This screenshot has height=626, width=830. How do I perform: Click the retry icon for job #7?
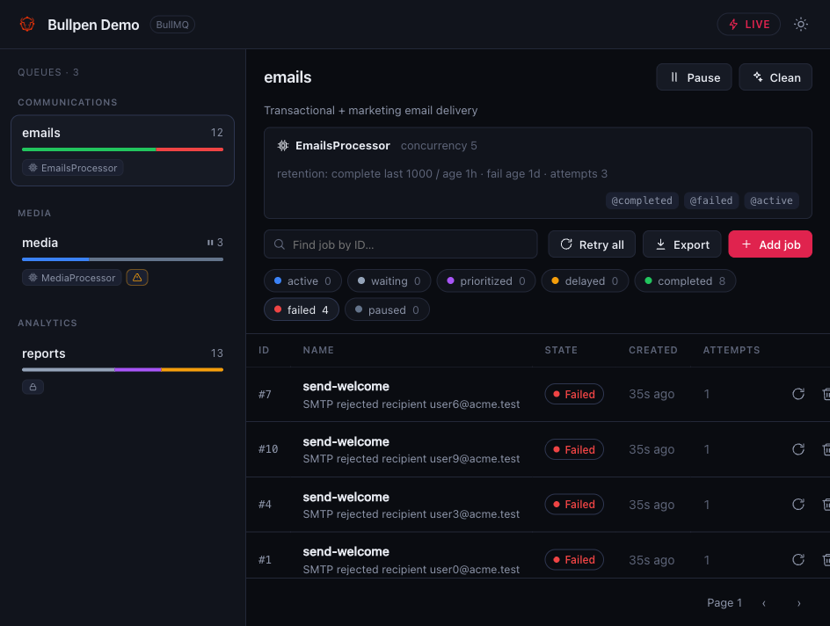pyautogui.click(x=798, y=394)
